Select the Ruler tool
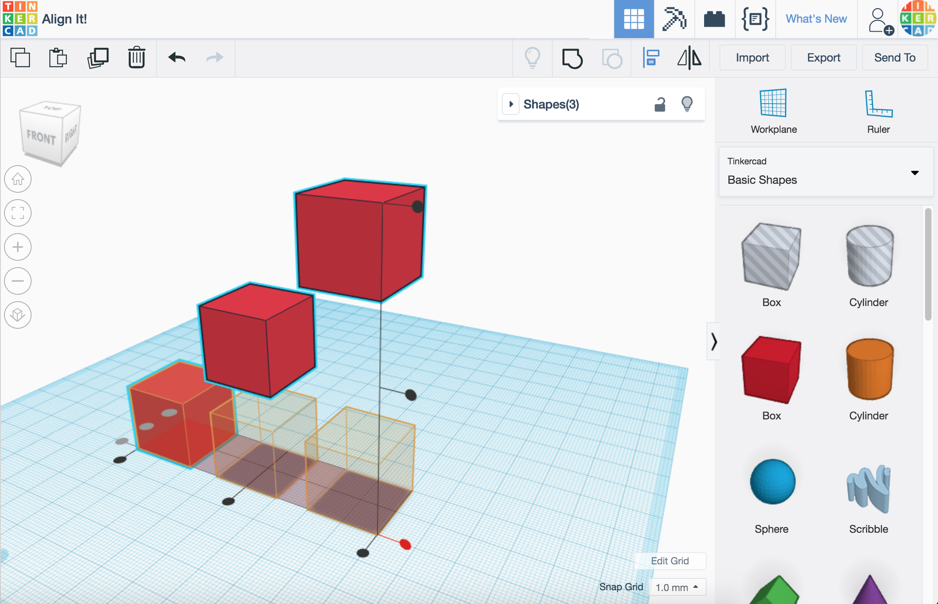Screen dimensions: 938x604 click(x=878, y=111)
